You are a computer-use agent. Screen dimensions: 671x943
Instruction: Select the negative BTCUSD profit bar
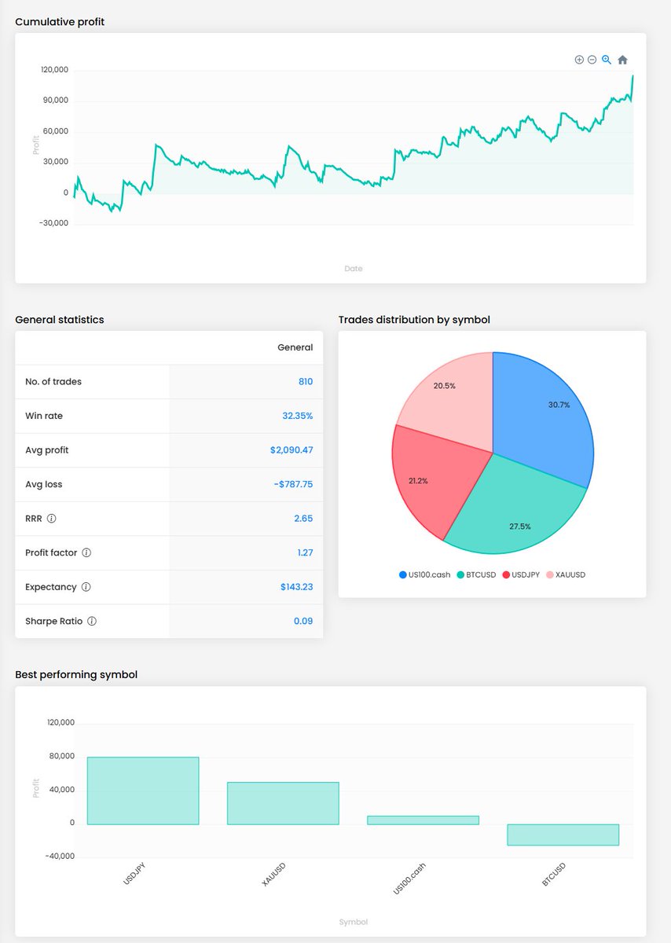tap(563, 835)
